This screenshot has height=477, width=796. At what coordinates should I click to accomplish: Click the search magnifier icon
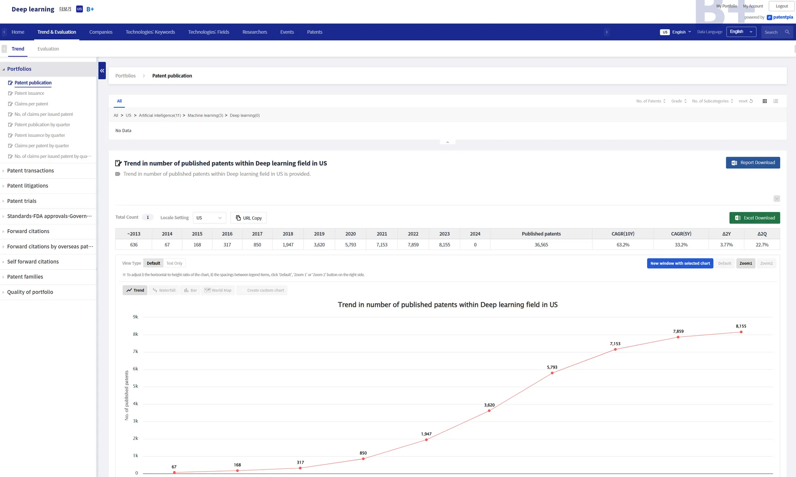787,32
